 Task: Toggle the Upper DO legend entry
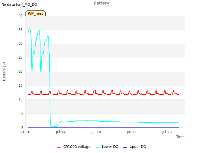135,147
